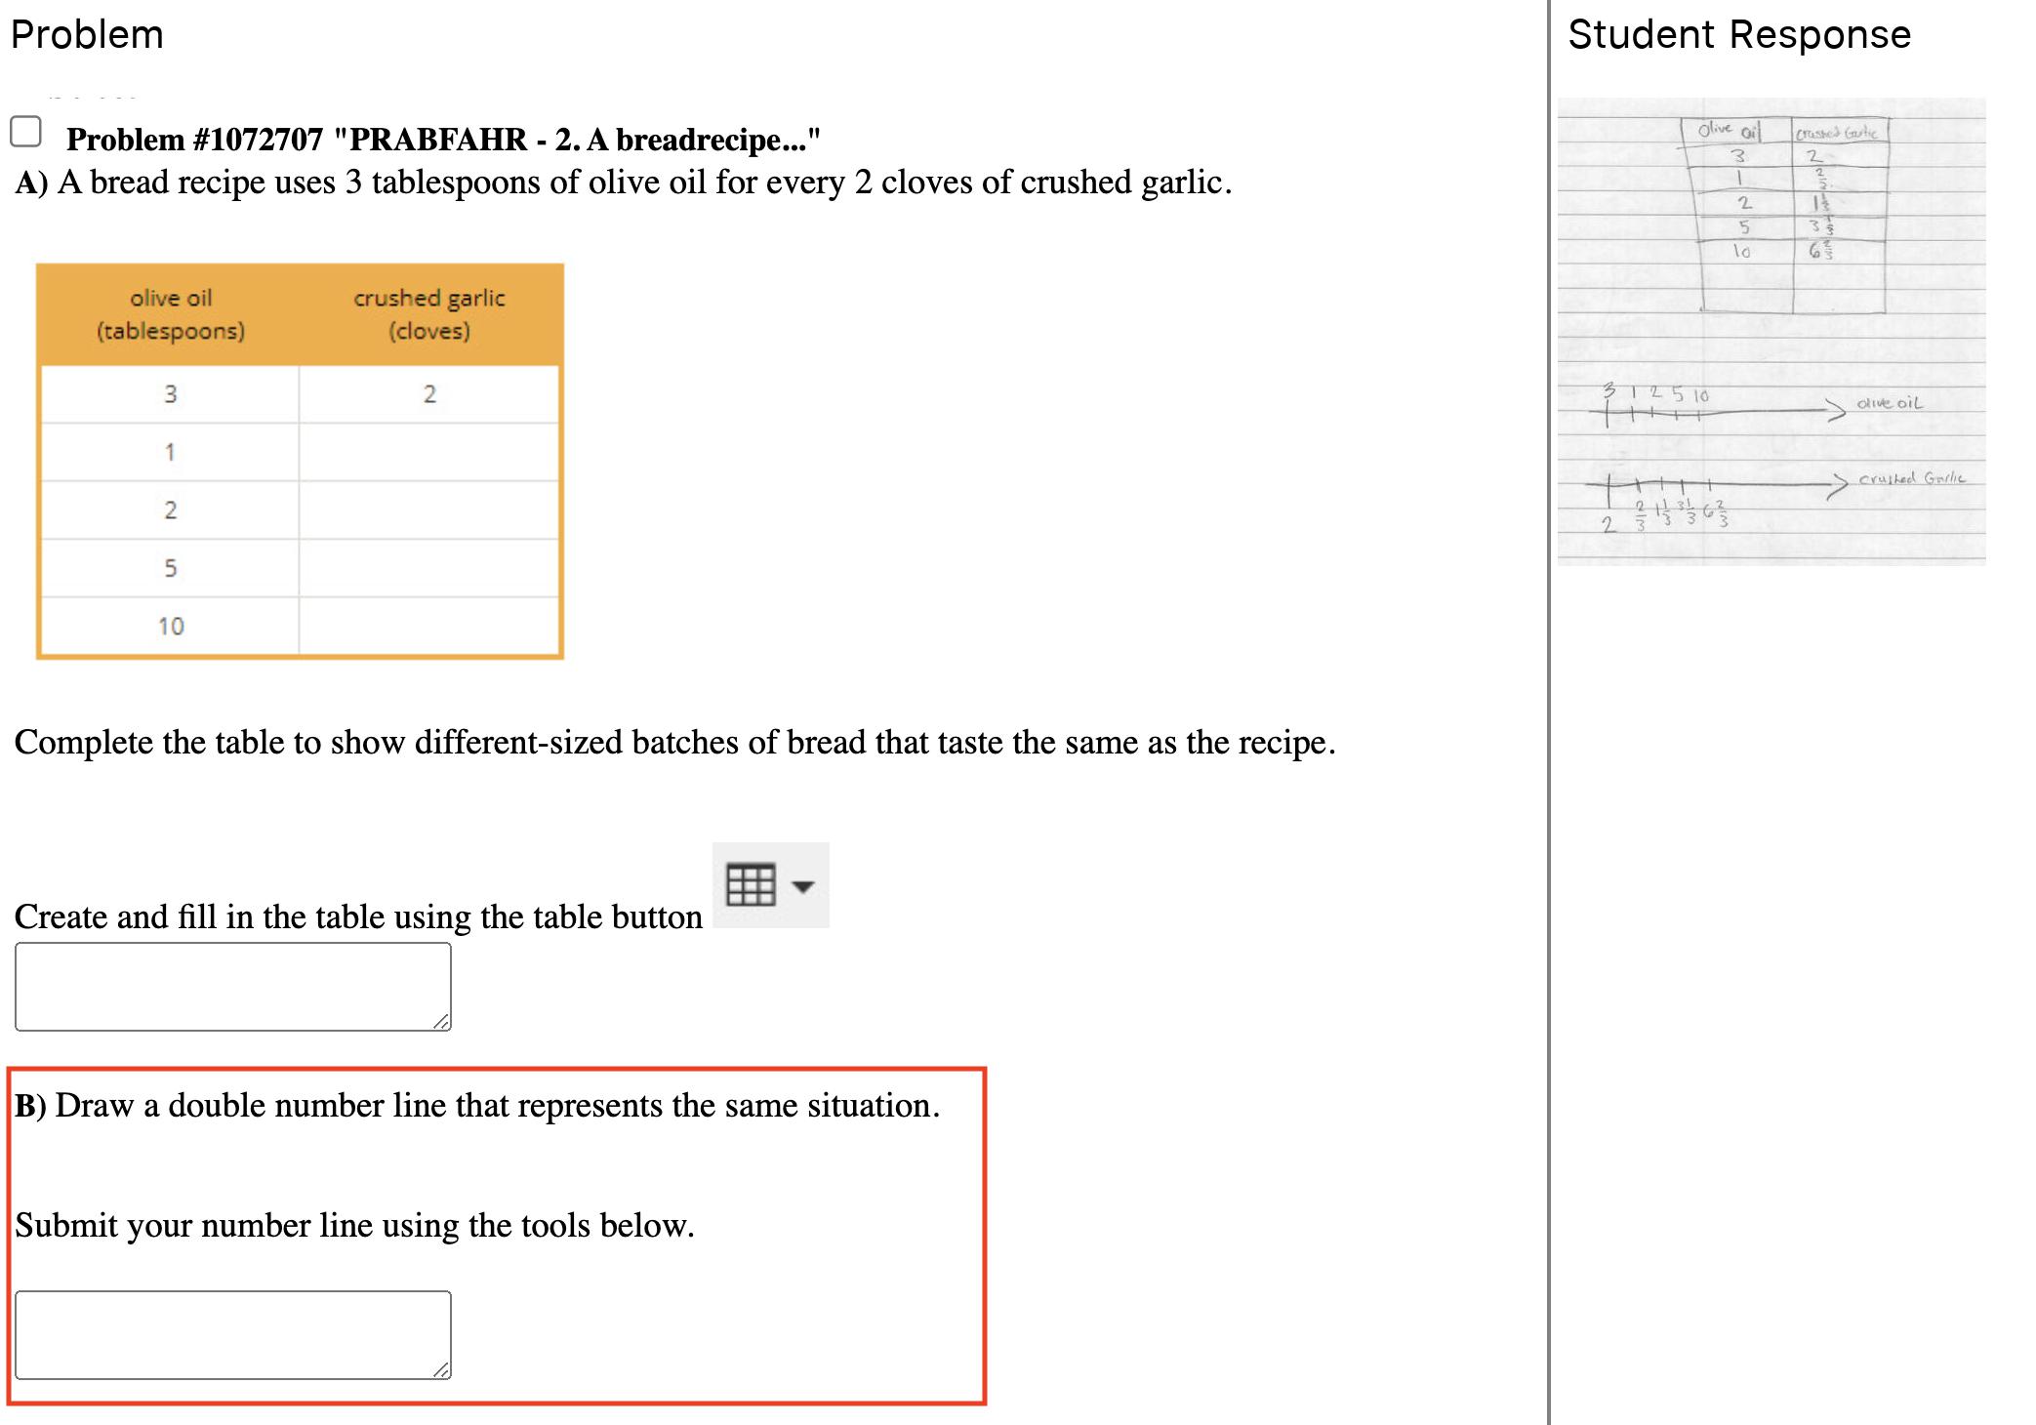Click the empty garlic cell for 1 tablespoon
This screenshot has width=2036, height=1425.
429,452
